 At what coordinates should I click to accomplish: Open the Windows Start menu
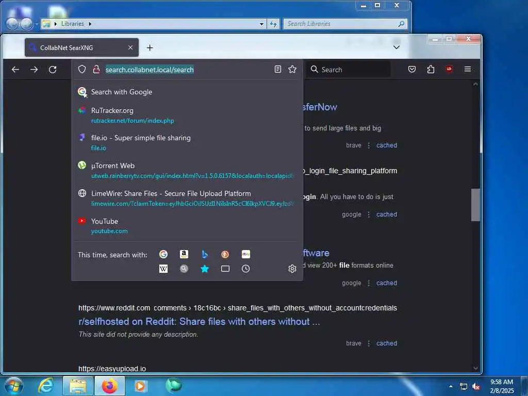[14, 386]
